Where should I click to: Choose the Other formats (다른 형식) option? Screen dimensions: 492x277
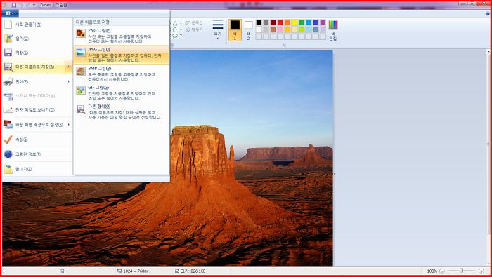tap(121, 112)
